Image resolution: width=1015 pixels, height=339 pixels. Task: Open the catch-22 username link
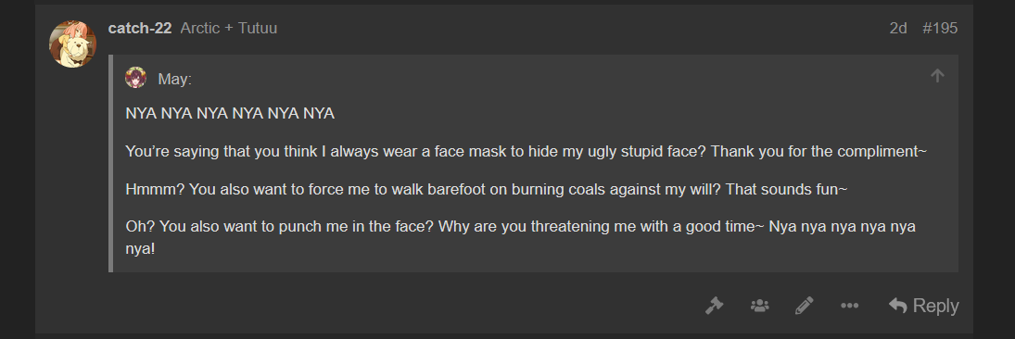click(x=140, y=29)
